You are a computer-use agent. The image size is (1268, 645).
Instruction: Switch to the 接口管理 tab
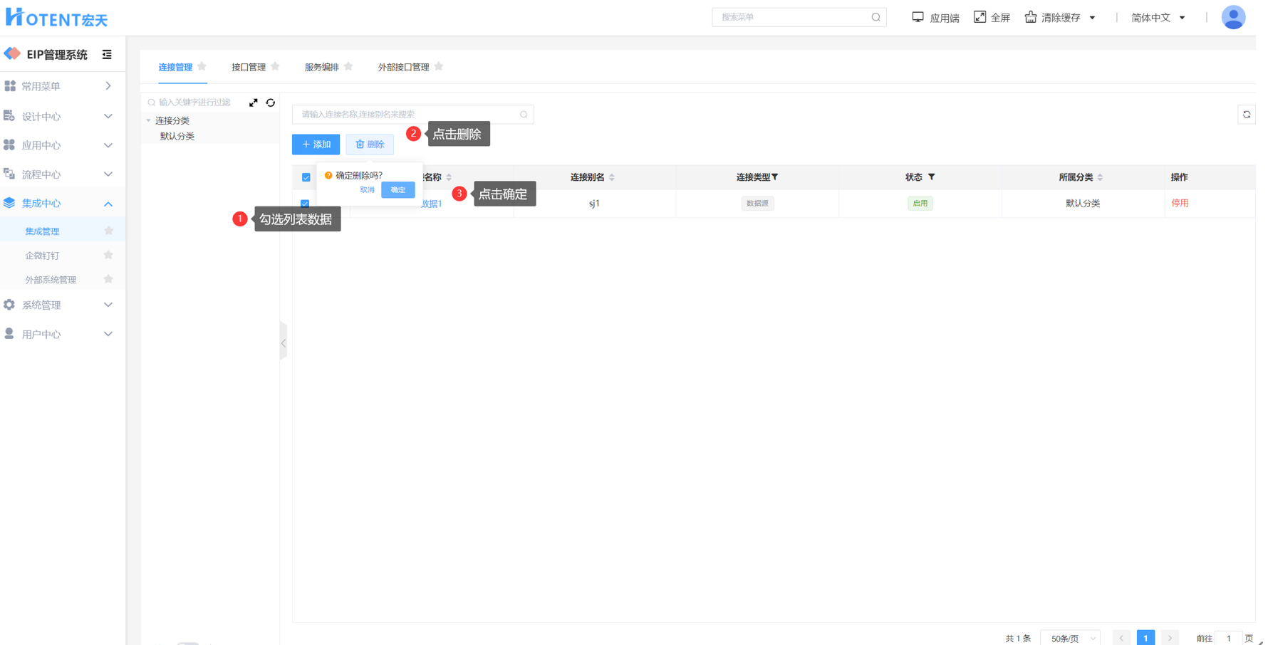(249, 67)
